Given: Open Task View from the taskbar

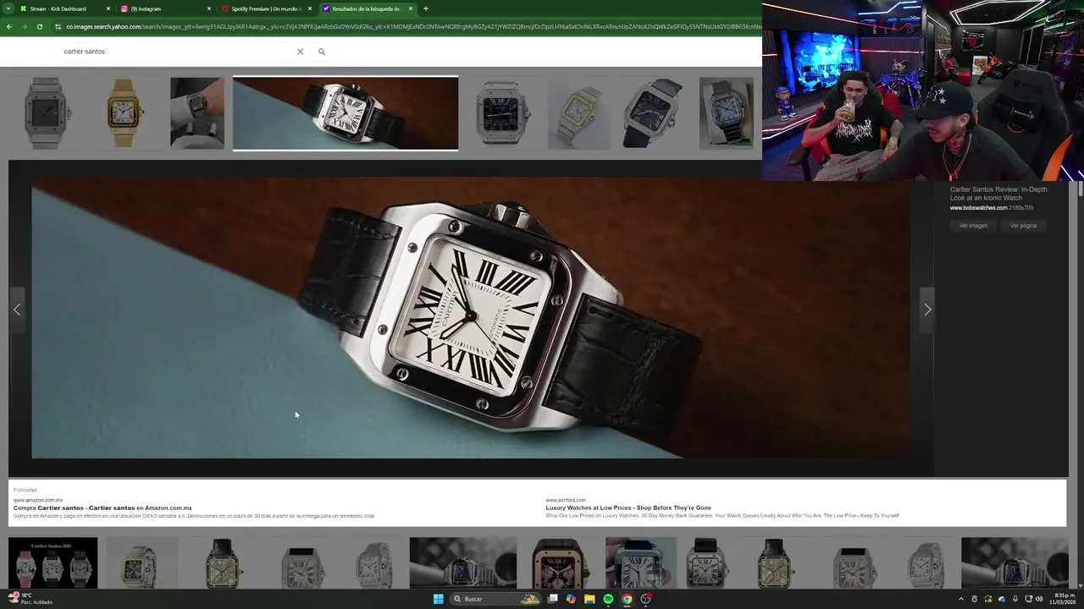Looking at the screenshot, I should click(x=553, y=599).
